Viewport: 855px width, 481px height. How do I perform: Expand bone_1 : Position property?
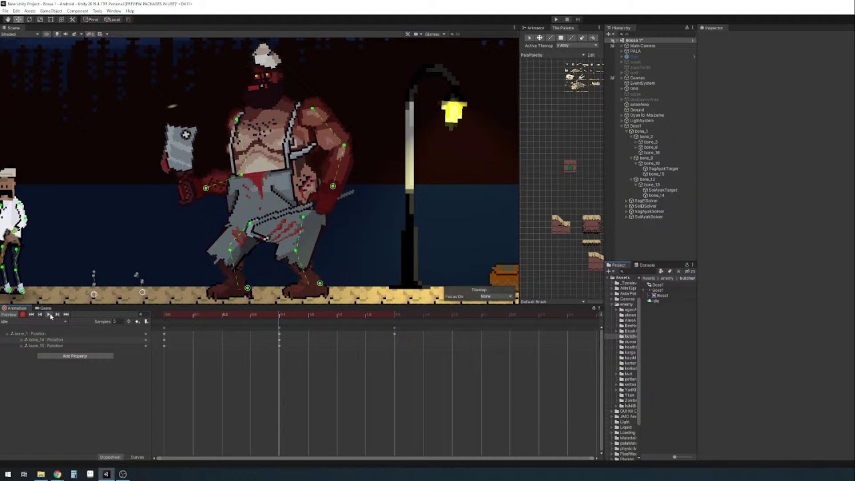7,333
